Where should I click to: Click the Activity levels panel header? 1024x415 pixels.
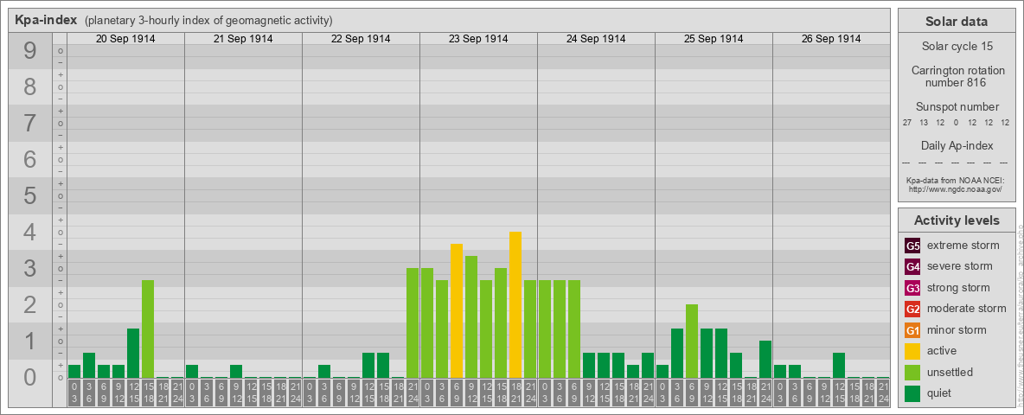tap(956, 220)
